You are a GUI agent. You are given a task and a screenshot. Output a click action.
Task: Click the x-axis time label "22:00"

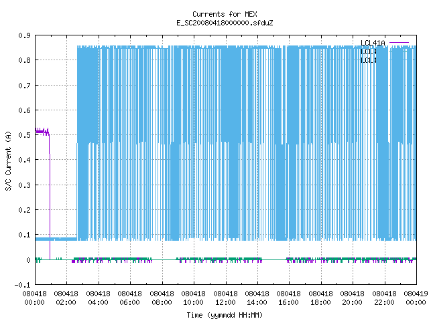(x=384, y=302)
